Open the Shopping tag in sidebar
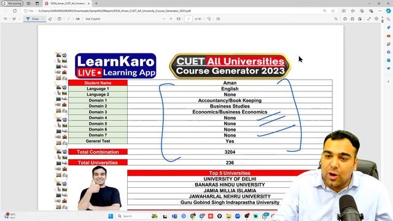This screenshot has height=221, width=393. (x=389, y=27)
